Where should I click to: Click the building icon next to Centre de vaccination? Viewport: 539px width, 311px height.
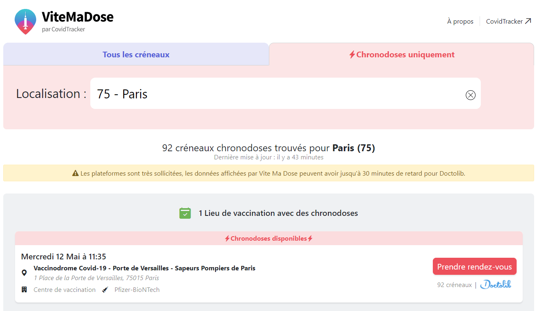coord(24,289)
